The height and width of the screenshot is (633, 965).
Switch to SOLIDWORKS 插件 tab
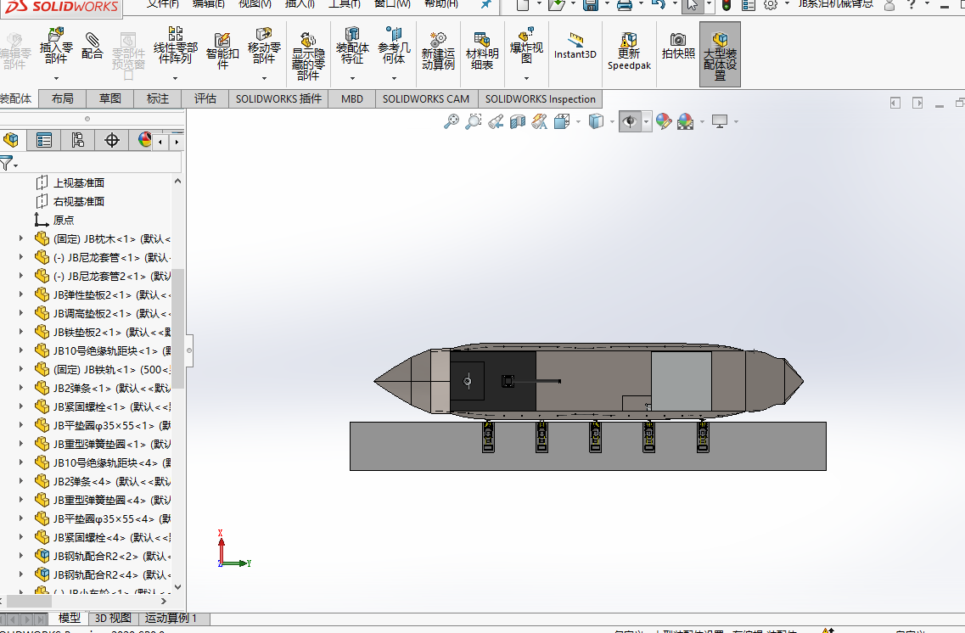[x=278, y=98]
